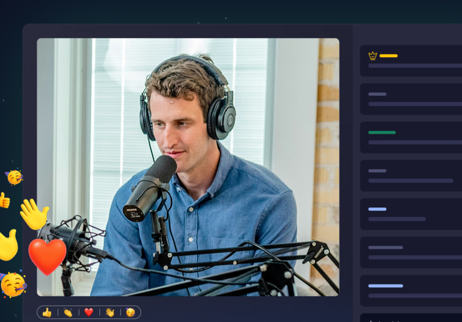Select the speaker video of the man with headphones
This screenshot has width=462, height=322.
point(188,167)
